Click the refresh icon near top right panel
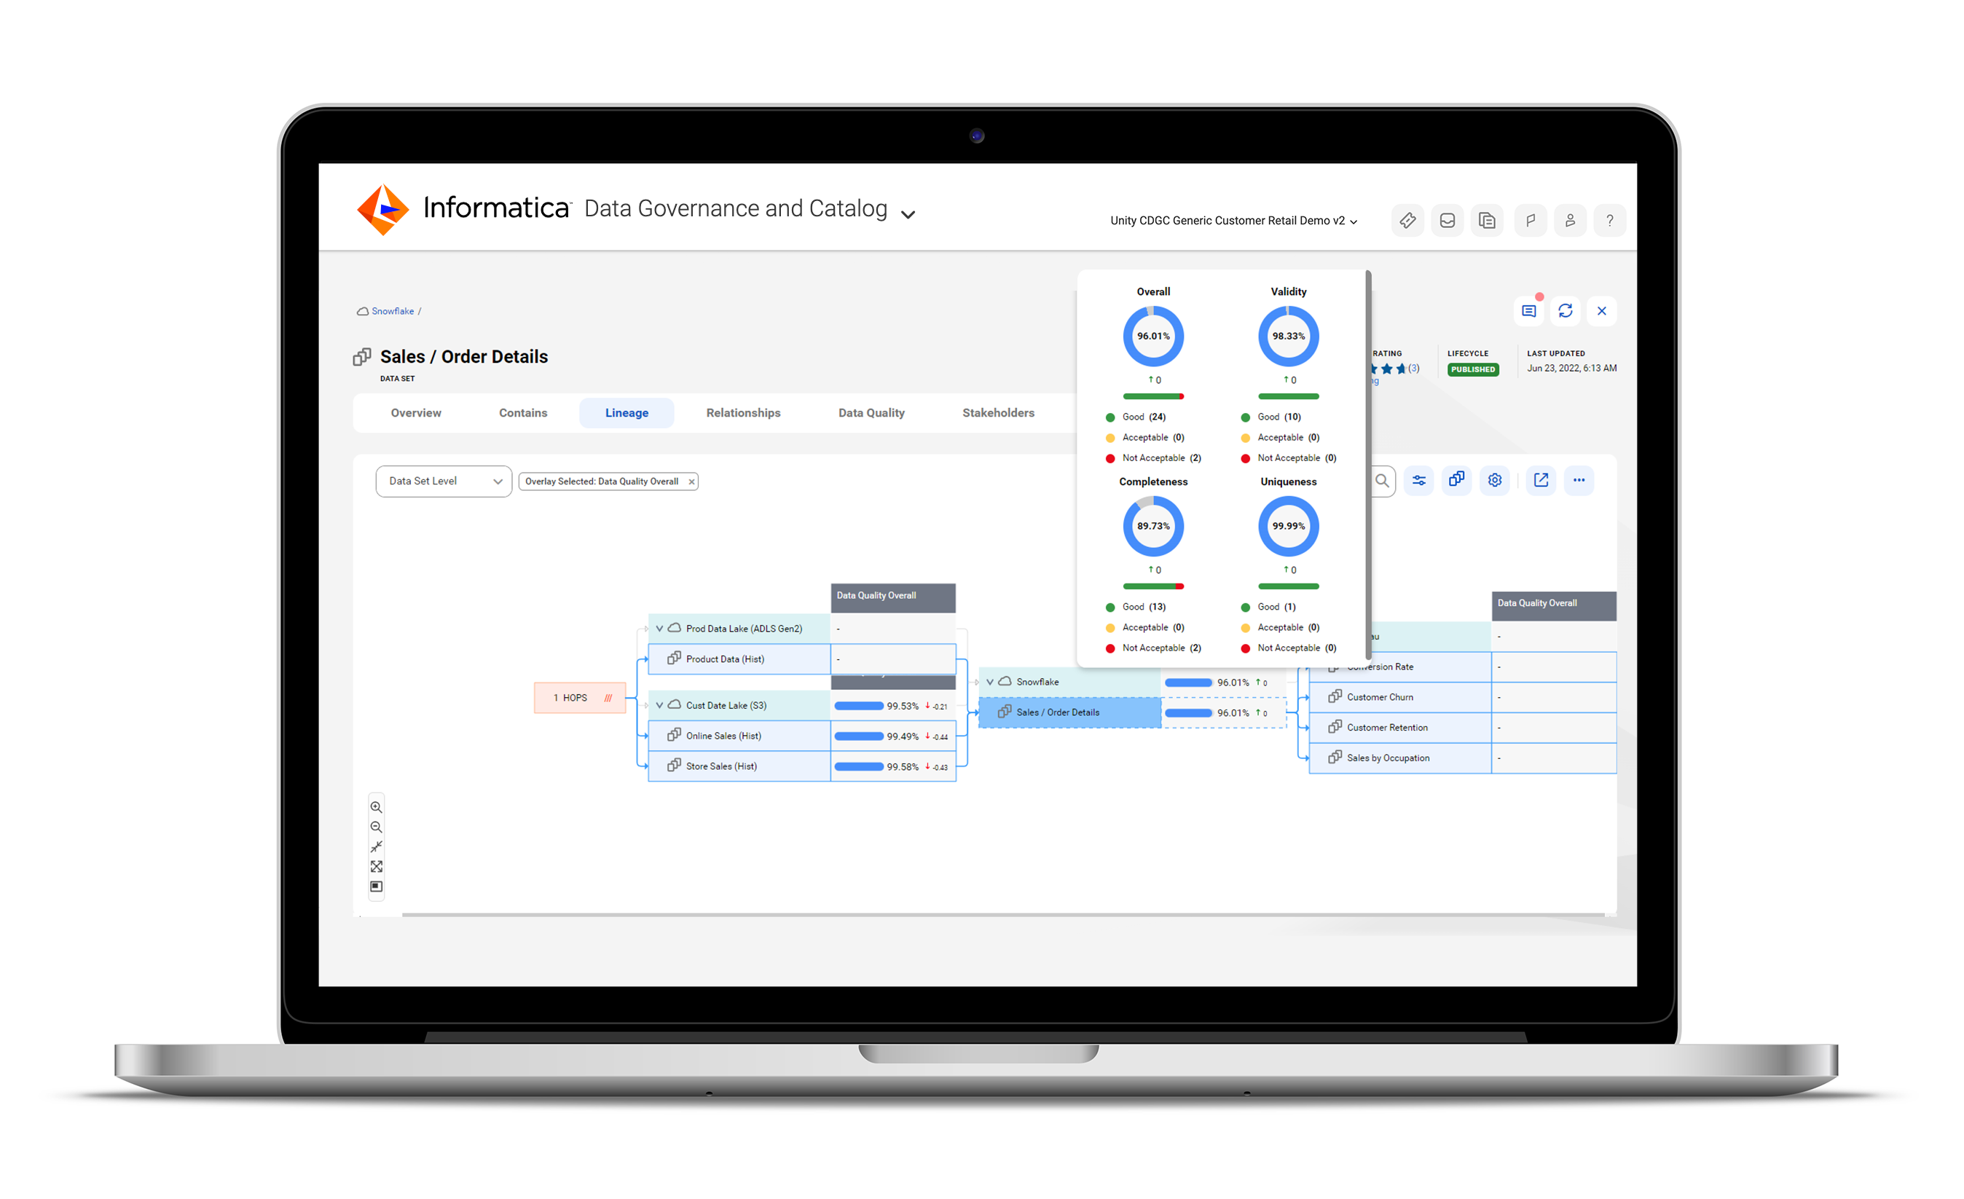This screenshot has width=1964, height=1199. tap(1566, 310)
